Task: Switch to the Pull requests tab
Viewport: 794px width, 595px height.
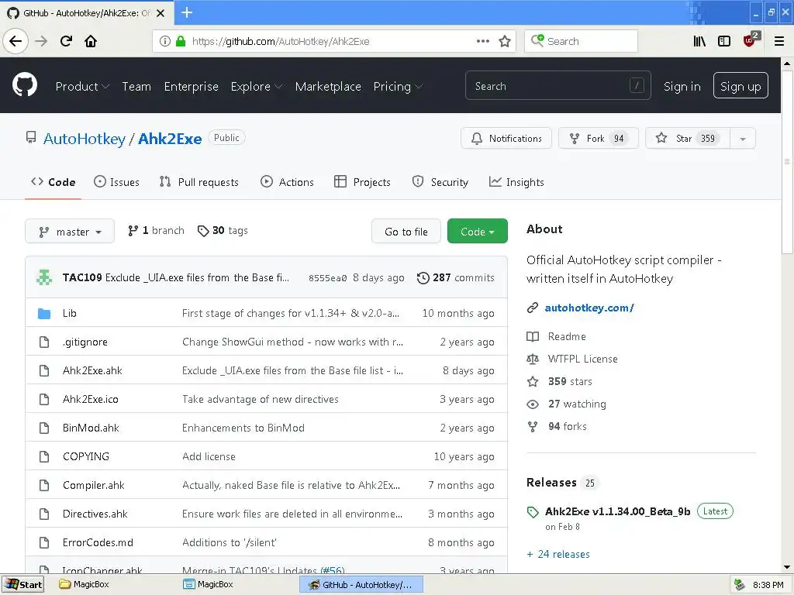Action: (x=198, y=182)
